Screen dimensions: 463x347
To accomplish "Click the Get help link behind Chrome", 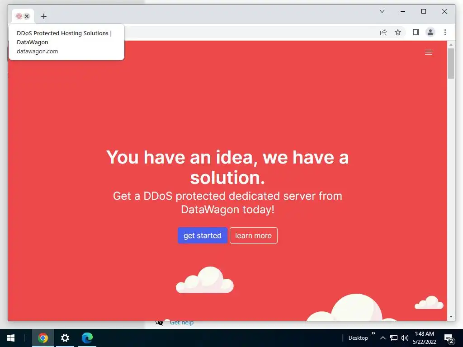I will tap(182, 323).
